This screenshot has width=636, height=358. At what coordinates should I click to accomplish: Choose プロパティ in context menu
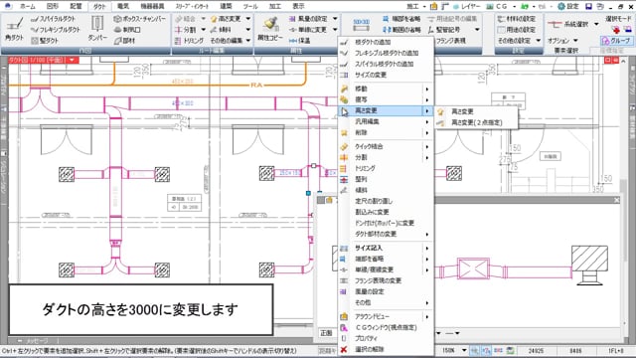[386, 338]
